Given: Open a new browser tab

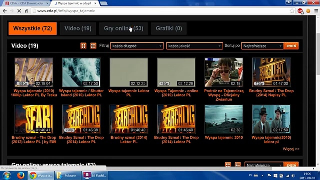Looking at the screenshot, I should 103,3.
